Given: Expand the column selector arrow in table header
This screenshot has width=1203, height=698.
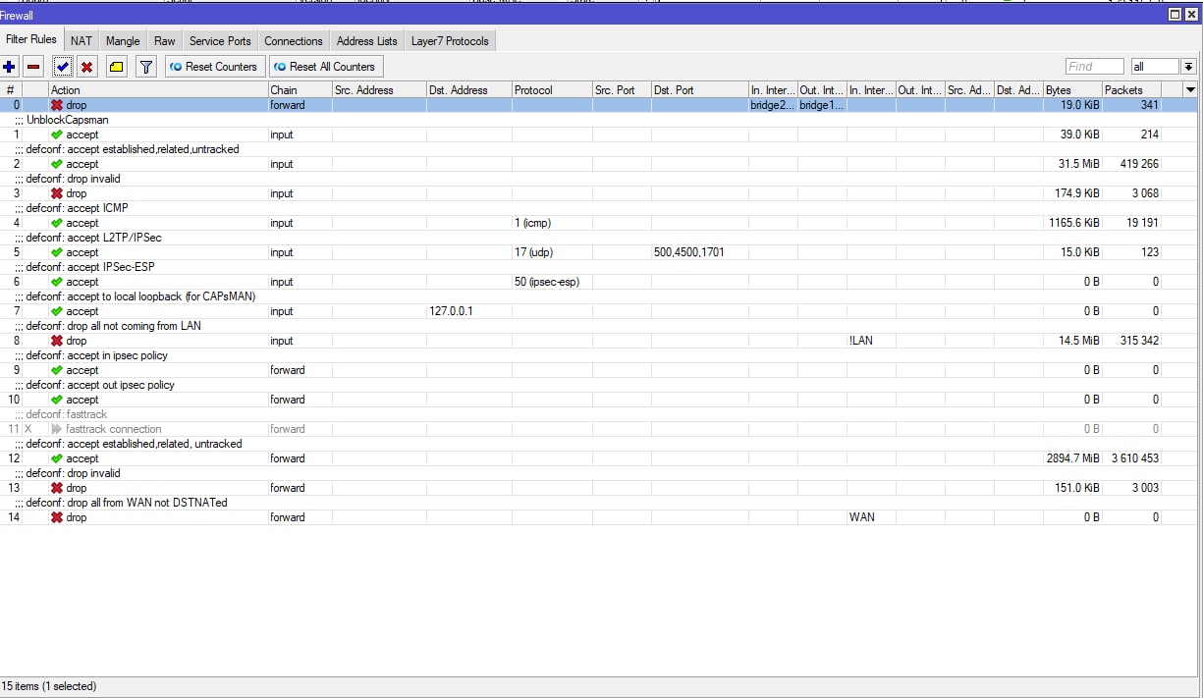Looking at the screenshot, I should 1190,89.
